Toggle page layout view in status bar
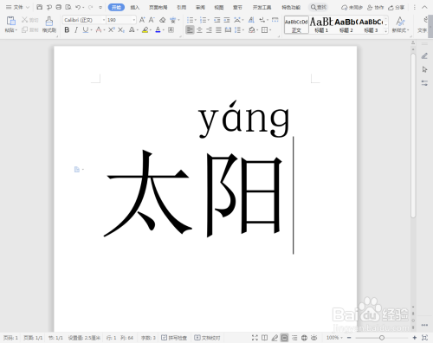 click(x=284, y=338)
